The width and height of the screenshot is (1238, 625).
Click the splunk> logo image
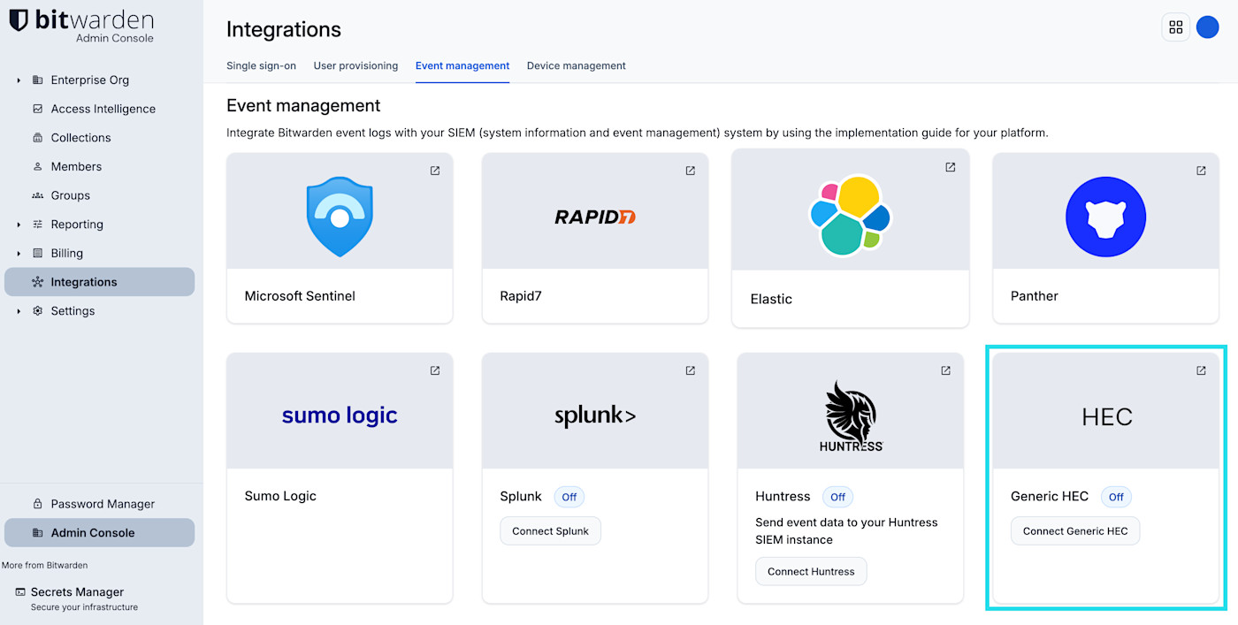(x=595, y=416)
